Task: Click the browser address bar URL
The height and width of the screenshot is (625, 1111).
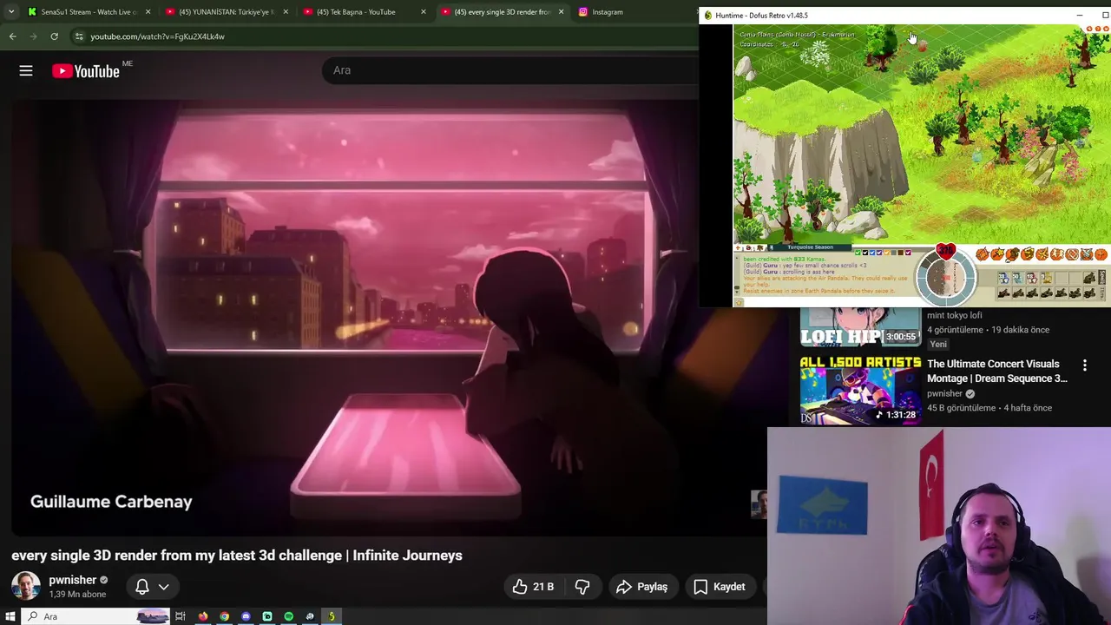Action: (157, 36)
